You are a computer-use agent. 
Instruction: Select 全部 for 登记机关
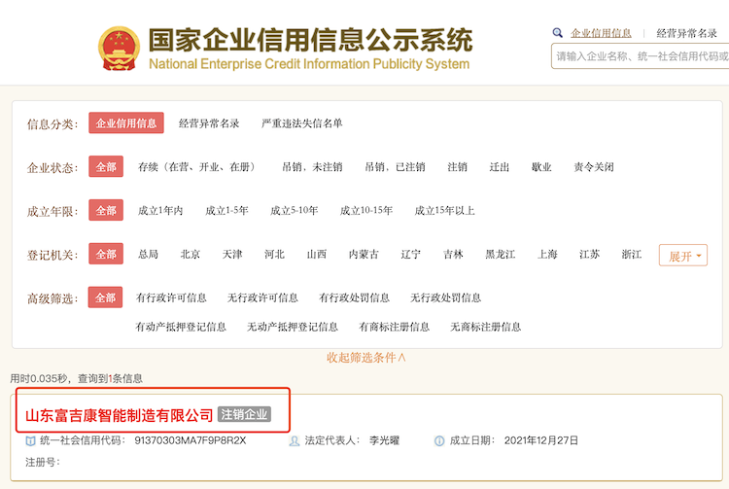pos(106,254)
